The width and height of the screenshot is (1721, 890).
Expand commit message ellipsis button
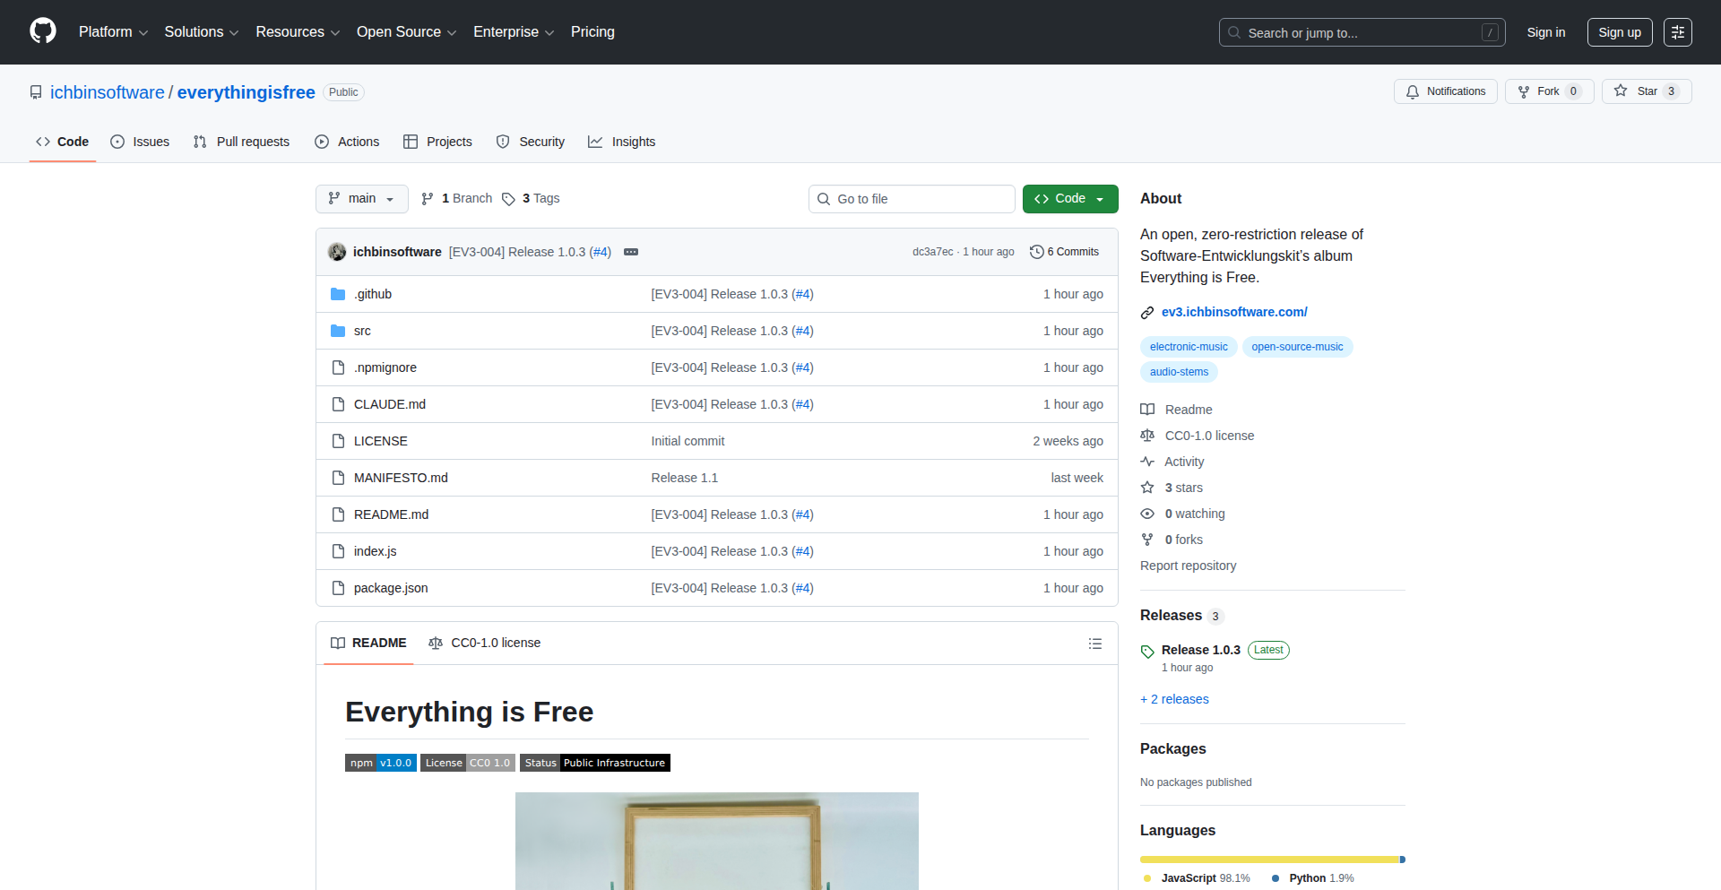pos(631,252)
